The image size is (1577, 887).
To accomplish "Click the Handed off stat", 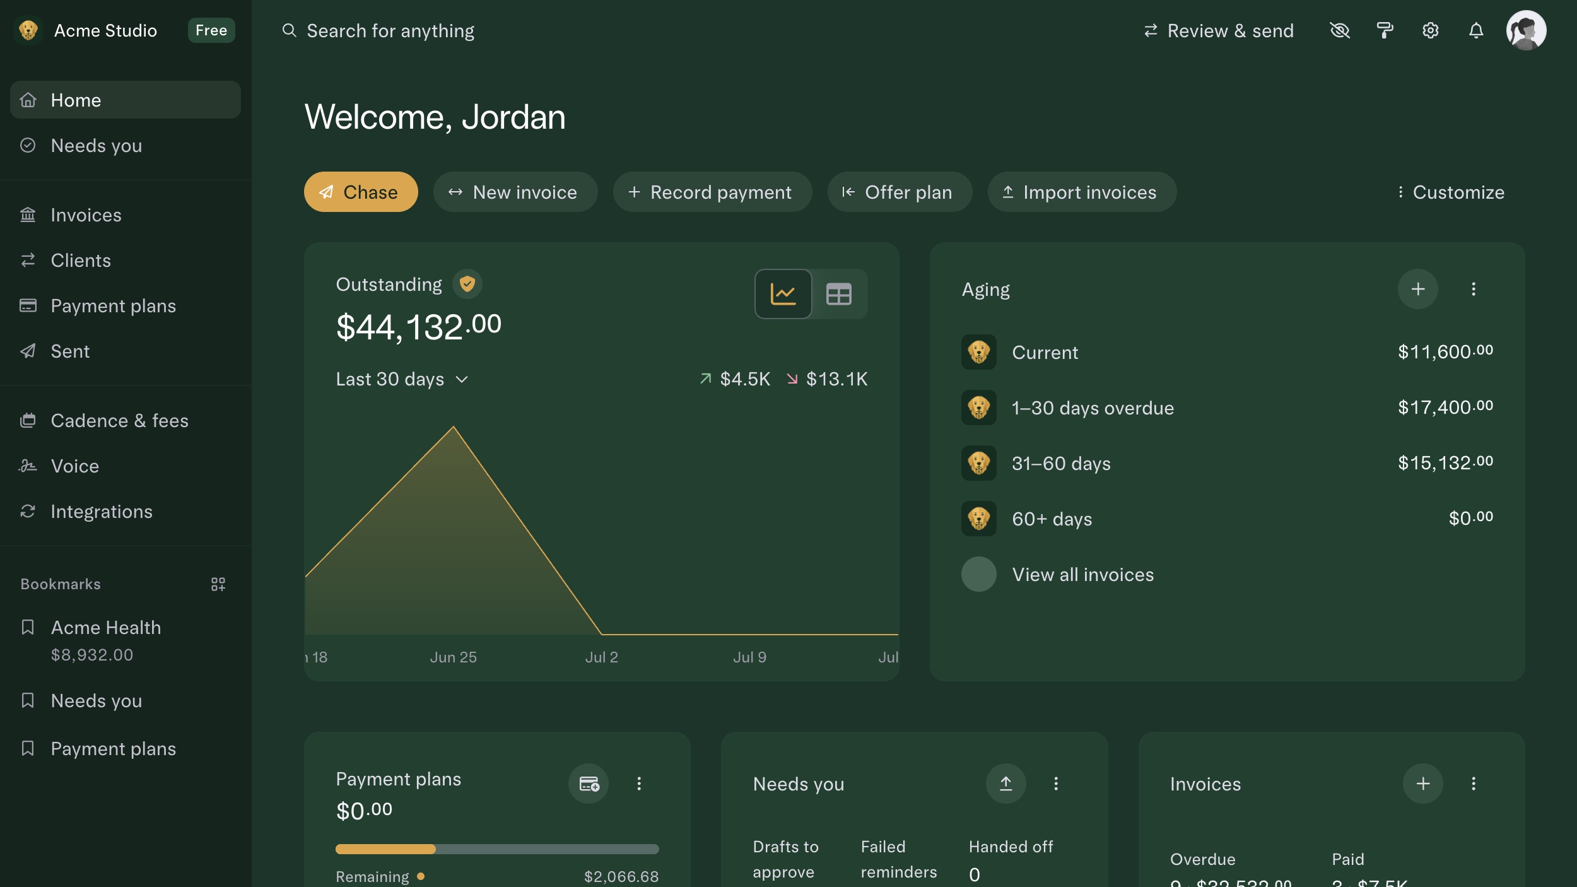I will click(x=1011, y=861).
